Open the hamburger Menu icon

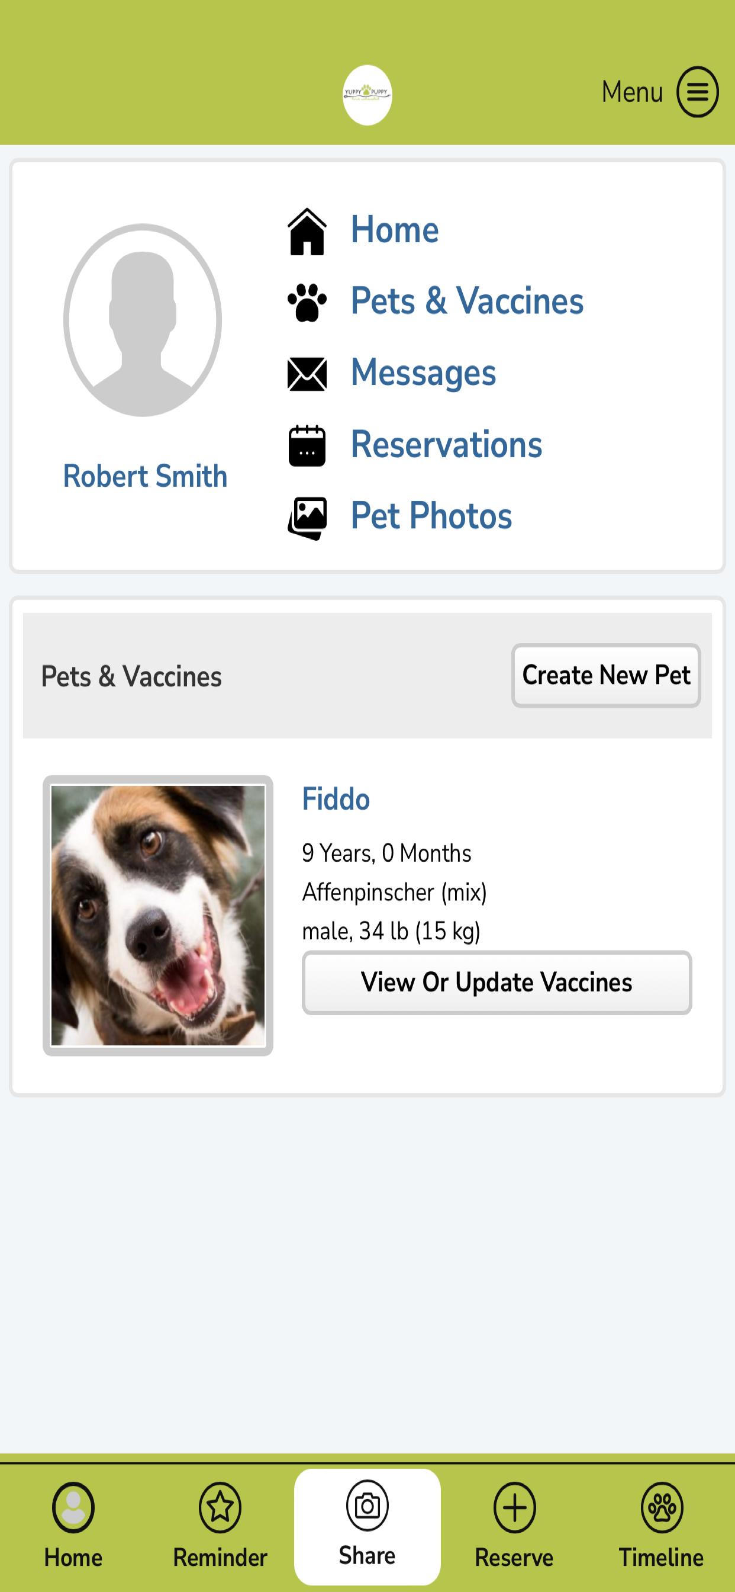click(x=697, y=92)
